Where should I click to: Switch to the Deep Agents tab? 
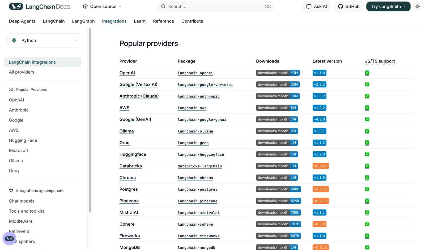[22, 21]
